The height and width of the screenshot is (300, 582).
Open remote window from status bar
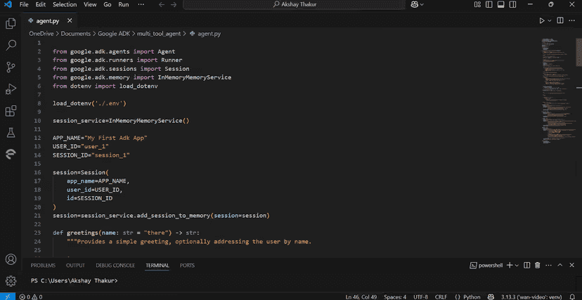pos(8,296)
